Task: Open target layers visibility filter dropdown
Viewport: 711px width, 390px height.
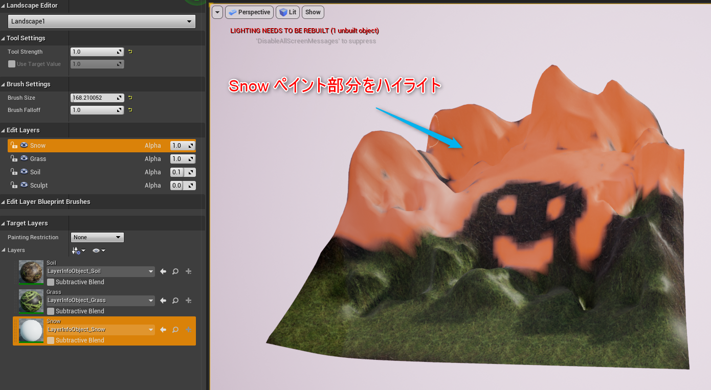Action: (x=99, y=250)
